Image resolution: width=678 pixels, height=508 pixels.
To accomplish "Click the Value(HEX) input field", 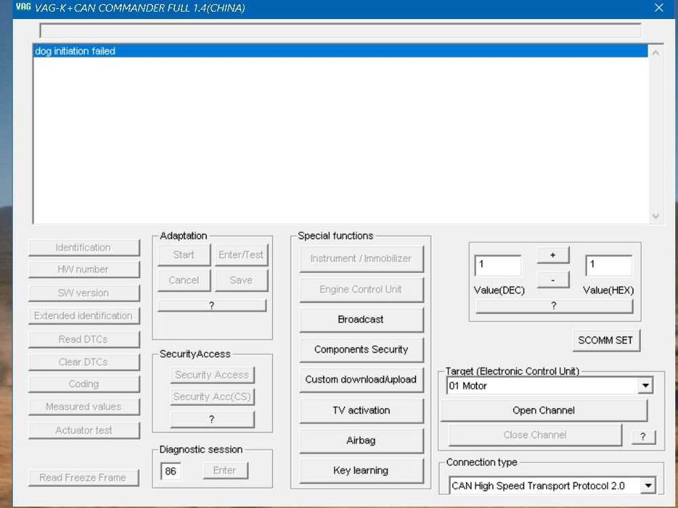I will pos(608,266).
